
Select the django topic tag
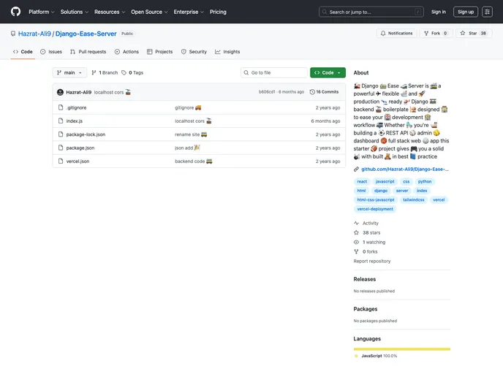[381, 191]
